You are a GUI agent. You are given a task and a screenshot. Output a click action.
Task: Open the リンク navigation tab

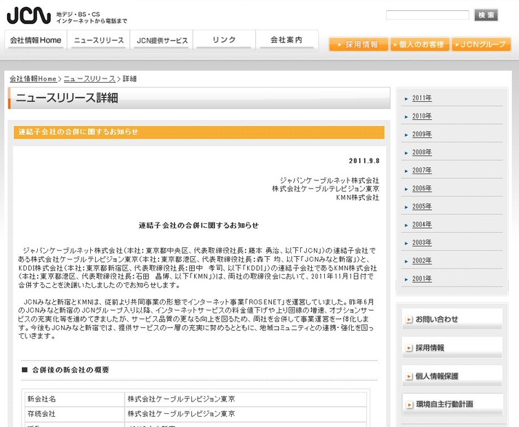click(224, 41)
